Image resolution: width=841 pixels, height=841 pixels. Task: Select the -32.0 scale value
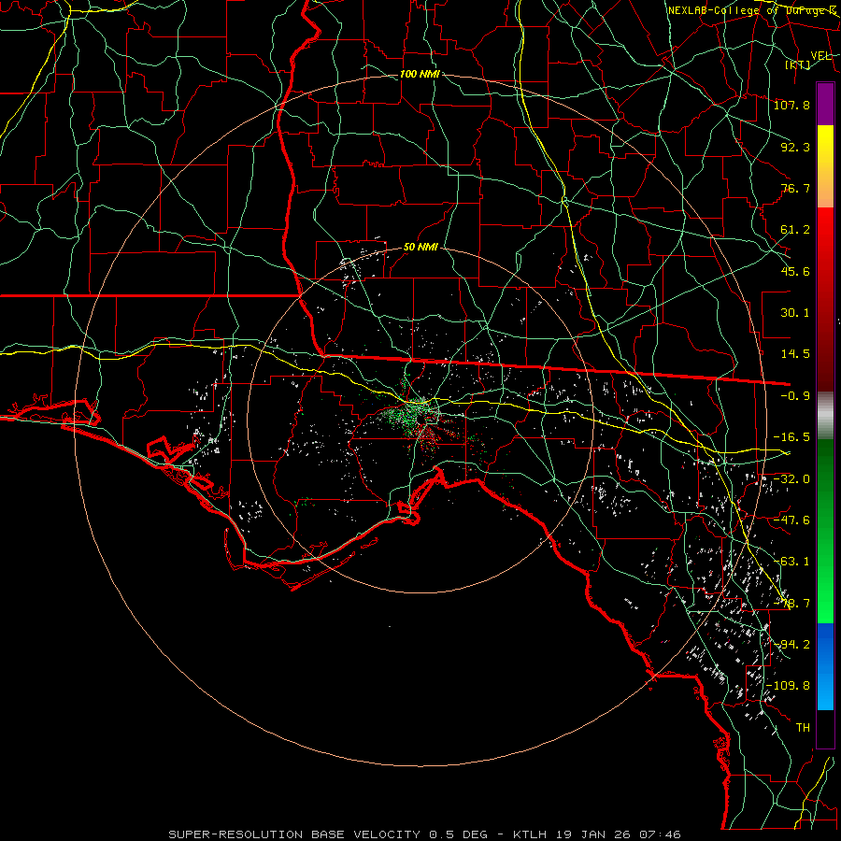pyautogui.click(x=791, y=478)
